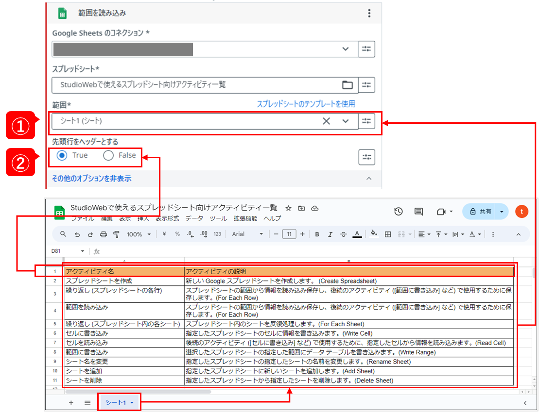Viewport: 539px width, 412px height.
Task: Decrease font size with minus button
Action: tap(276, 234)
